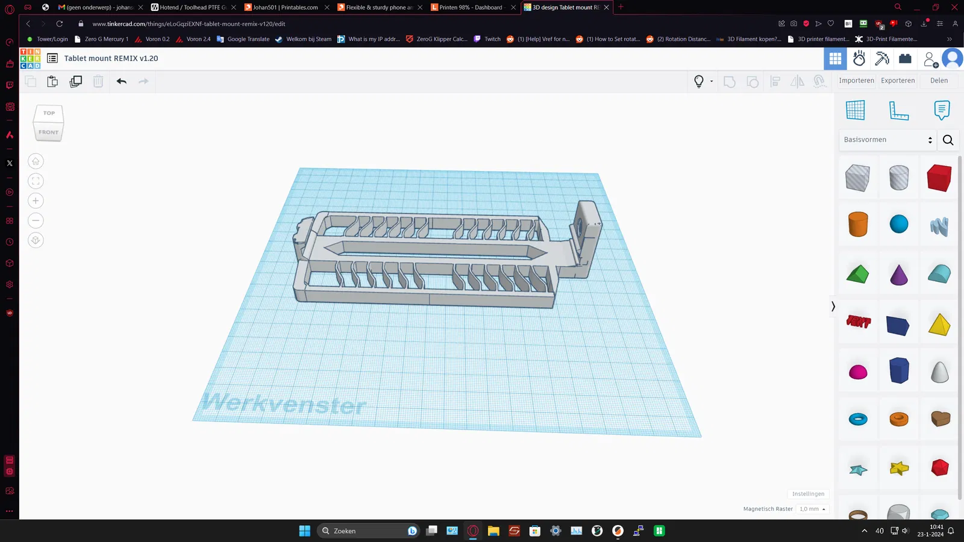Open the design list menu icon
The image size is (964, 542).
point(52,58)
